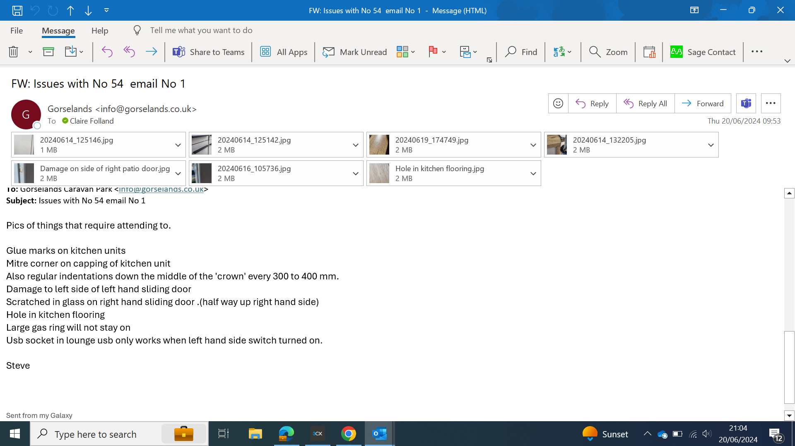
Task: Select the Message tab
Action: pyautogui.click(x=58, y=31)
